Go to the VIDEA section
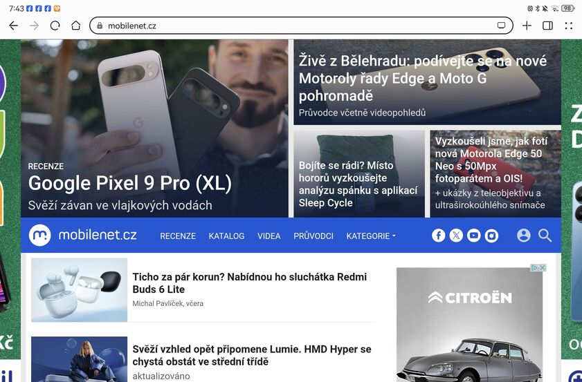 point(269,236)
